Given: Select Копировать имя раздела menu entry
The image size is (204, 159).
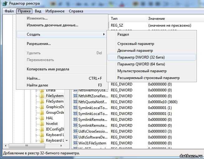Looking at the screenshot, I should [x=48, y=69].
